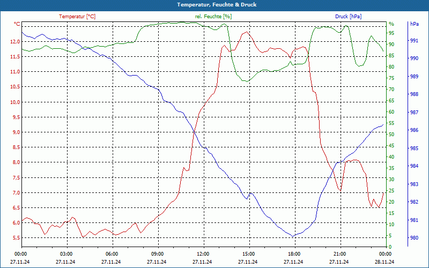The height and width of the screenshot is (268, 429).
Task: Click blue pressure axis value '987'
Action: [415, 113]
